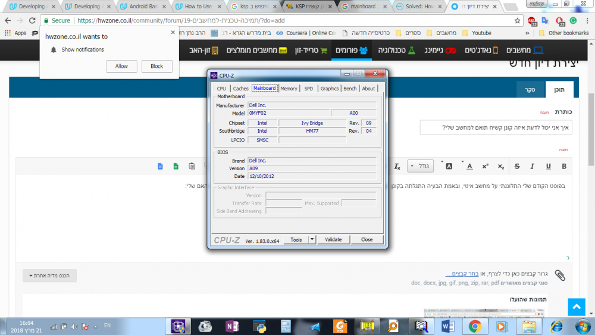Click the topic title input field

click(496, 127)
